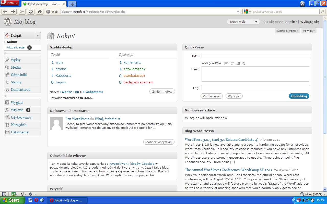Screen dimensions: 327x204
Task: Show hidden tray icons with the arrow
Action: [x=294, y=200]
